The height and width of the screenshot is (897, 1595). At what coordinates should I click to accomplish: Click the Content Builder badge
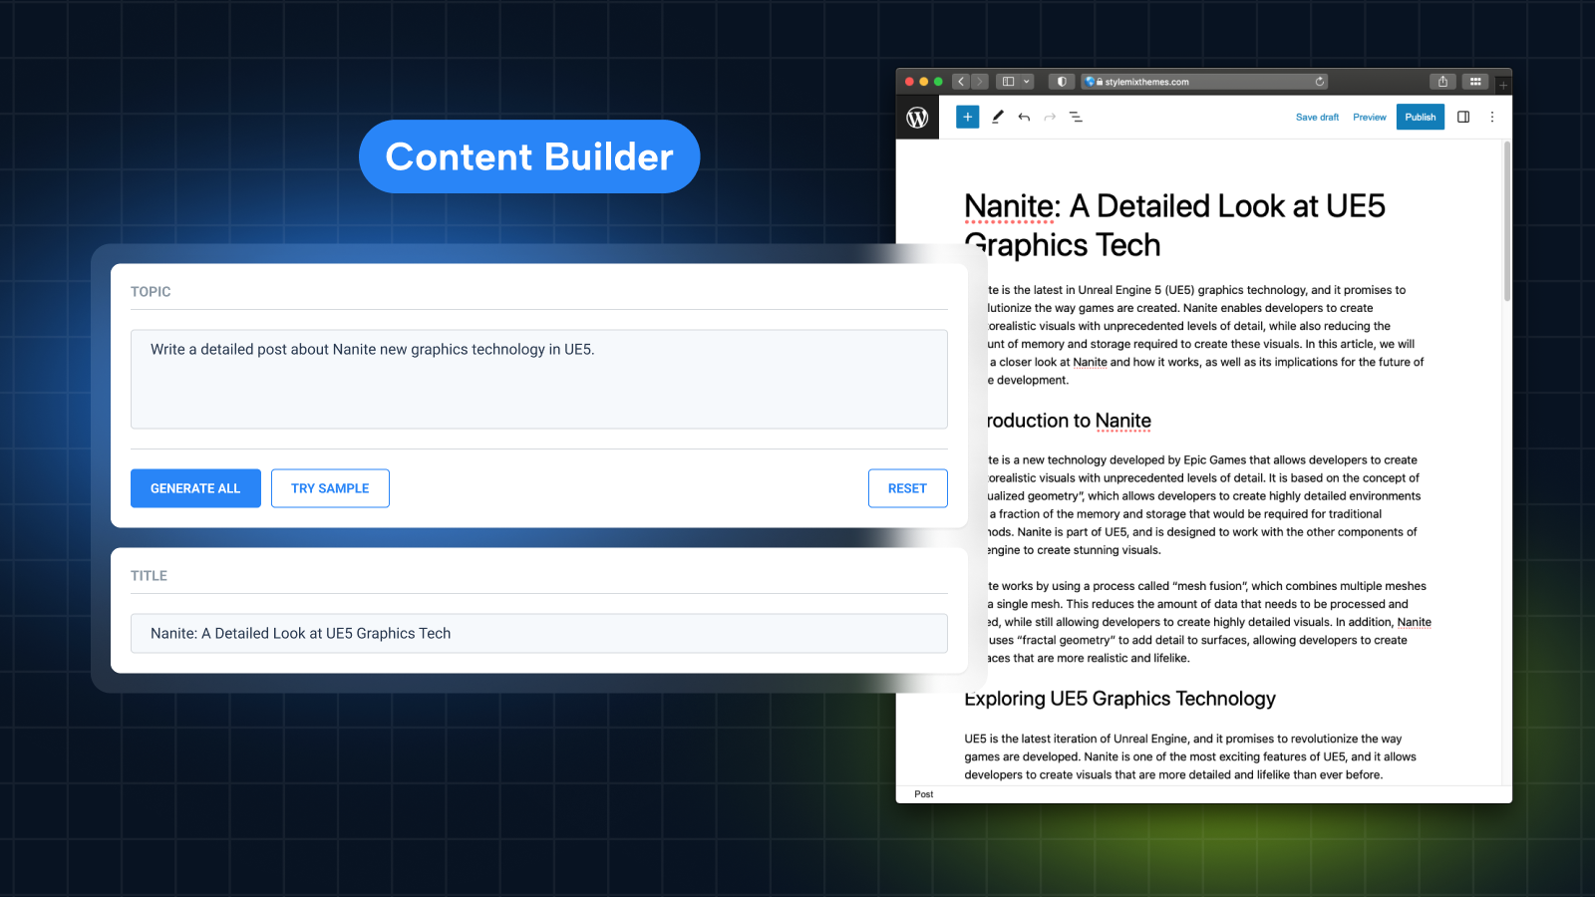pyautogui.click(x=529, y=156)
